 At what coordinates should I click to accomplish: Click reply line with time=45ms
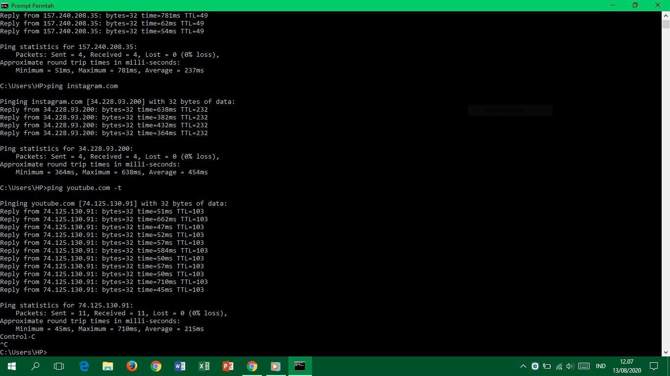(x=102, y=290)
